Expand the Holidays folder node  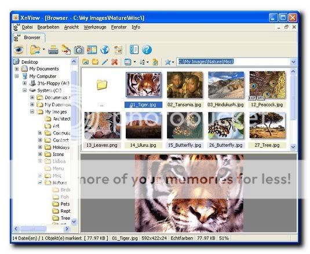[40, 147]
